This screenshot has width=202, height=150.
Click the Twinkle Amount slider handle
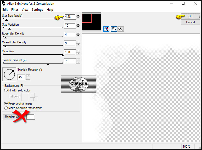coord(48,64)
